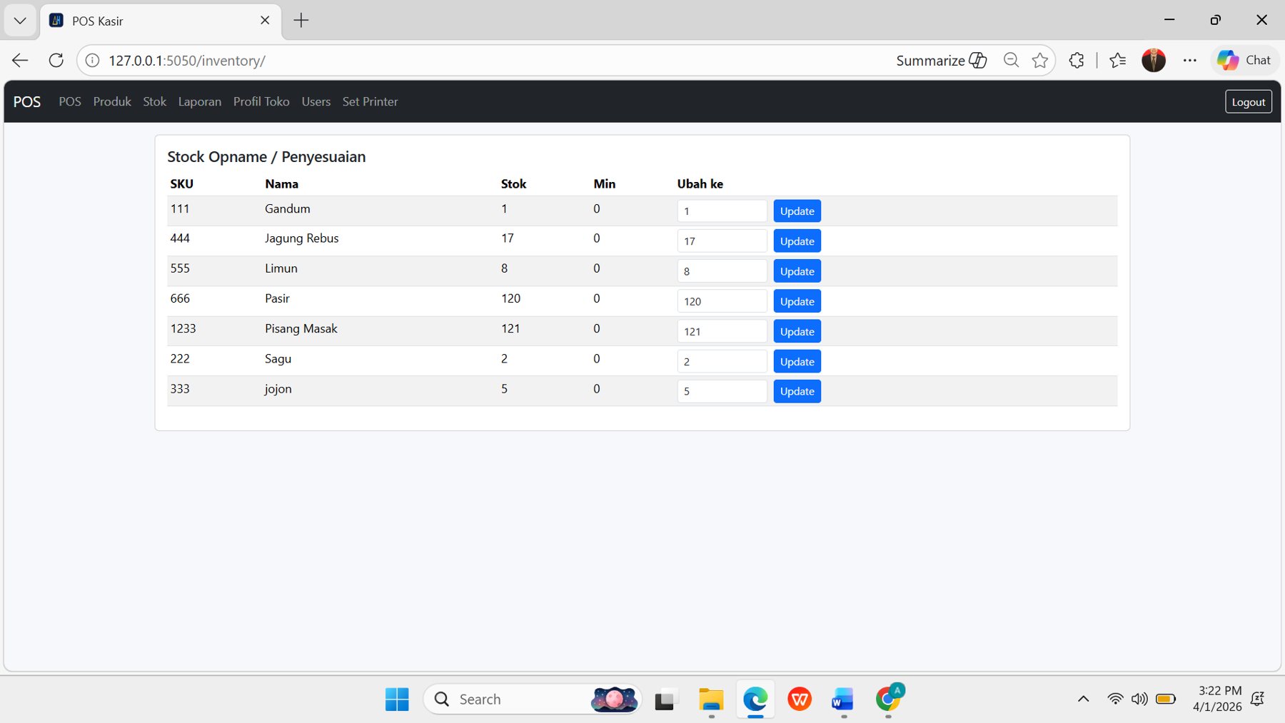Navigate to the Produk section
The image size is (1285, 723).
[111, 101]
